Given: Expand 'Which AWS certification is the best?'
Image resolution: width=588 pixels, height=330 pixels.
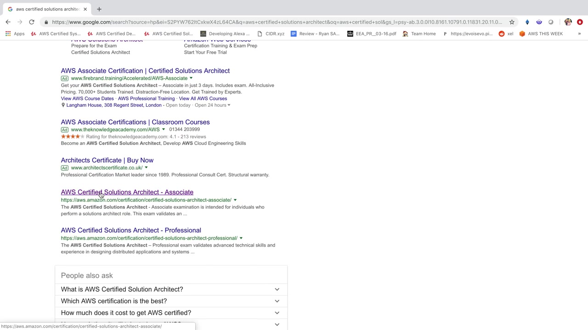Looking at the screenshot, I should (x=171, y=301).
